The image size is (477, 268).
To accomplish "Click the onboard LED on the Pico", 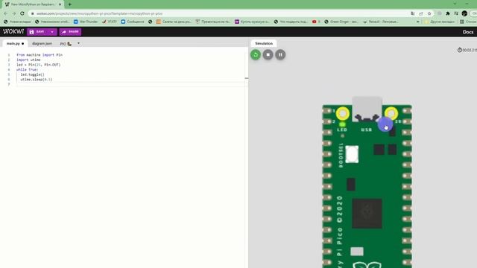I will point(342,124).
